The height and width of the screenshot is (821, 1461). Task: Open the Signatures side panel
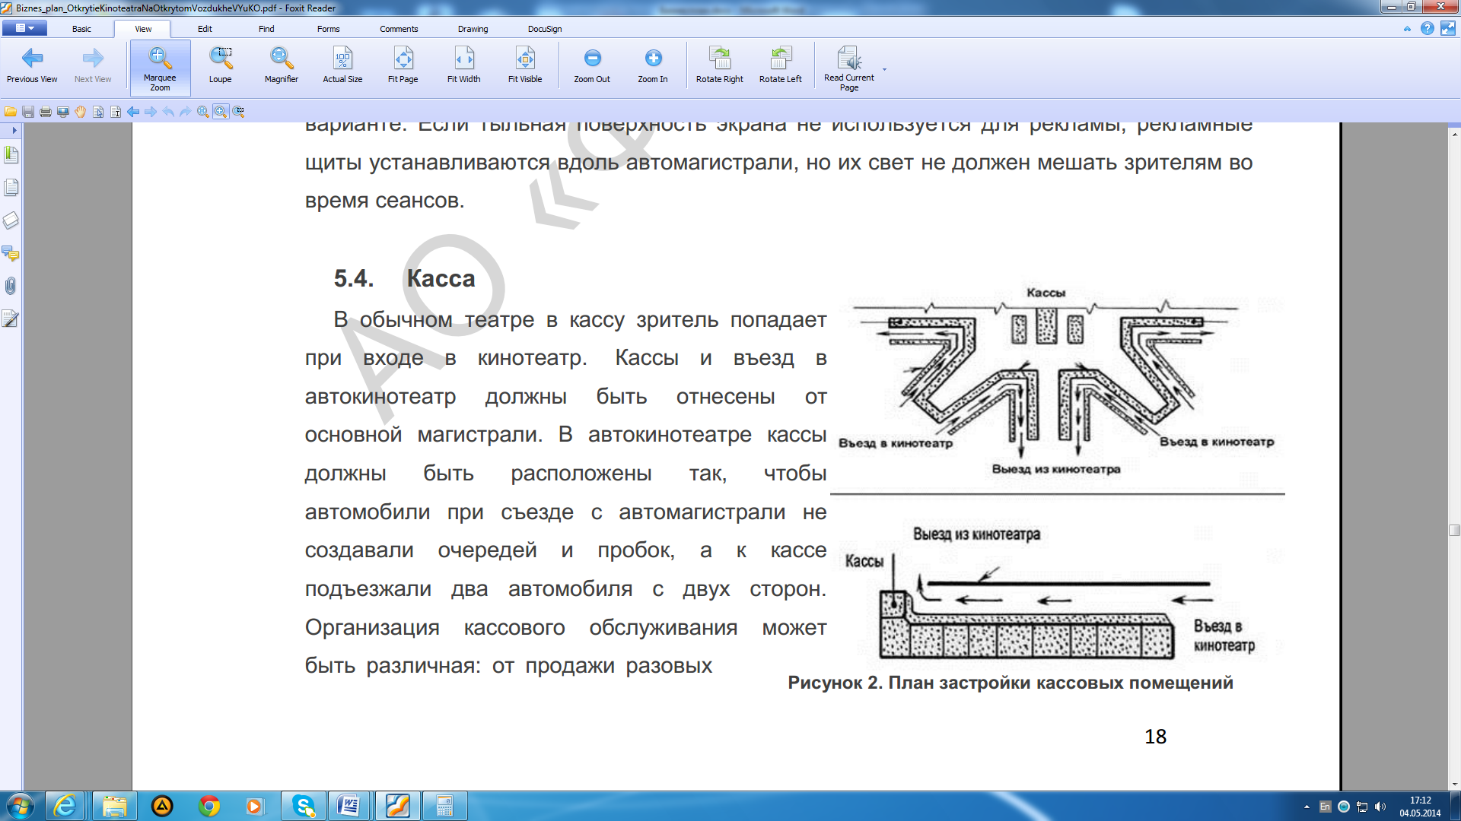tap(11, 319)
